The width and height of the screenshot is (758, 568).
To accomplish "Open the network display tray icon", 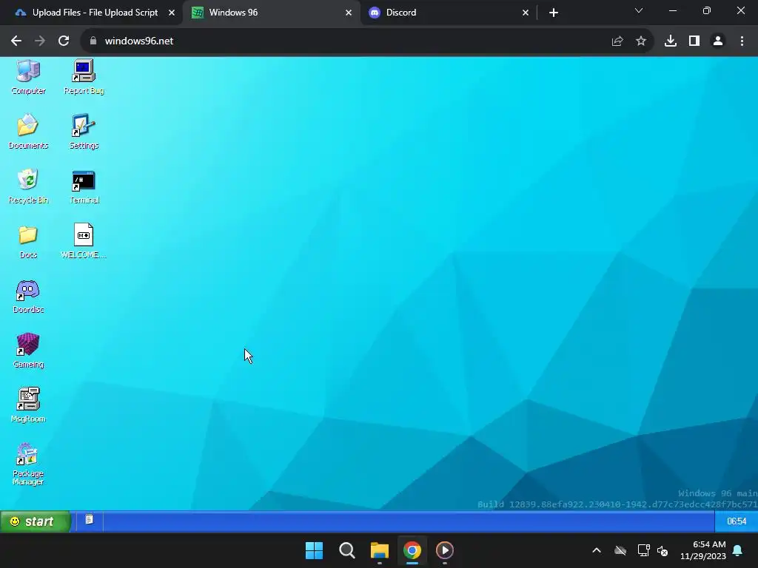I will [643, 550].
